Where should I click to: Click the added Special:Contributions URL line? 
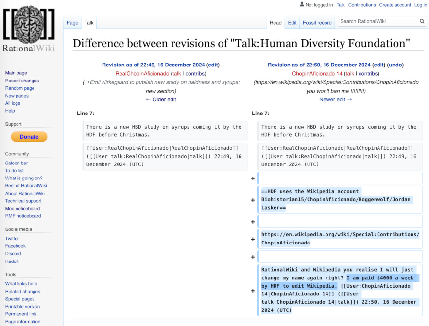(340, 239)
